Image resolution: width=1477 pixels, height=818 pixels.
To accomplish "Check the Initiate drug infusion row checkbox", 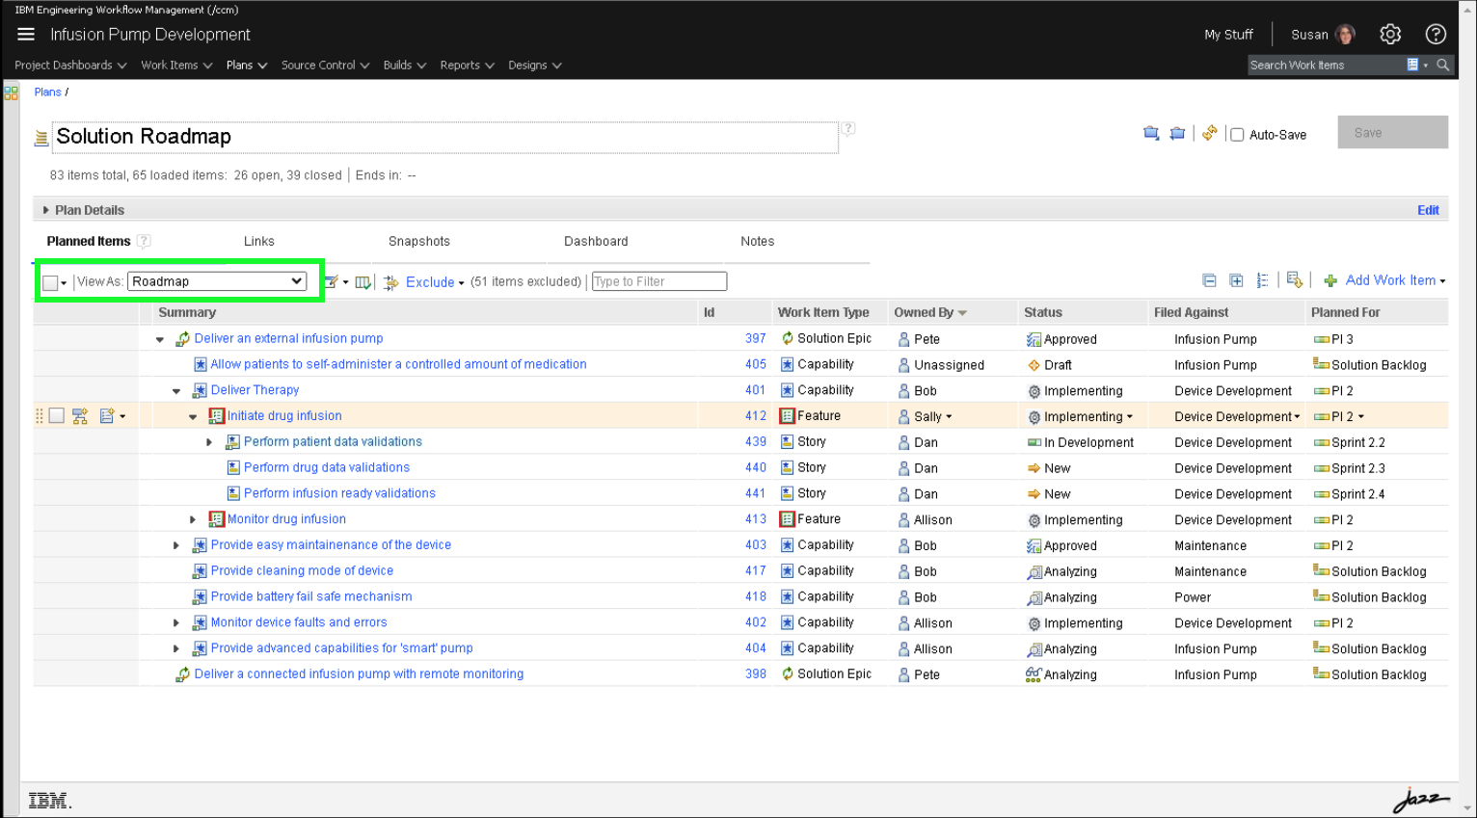I will (57, 416).
